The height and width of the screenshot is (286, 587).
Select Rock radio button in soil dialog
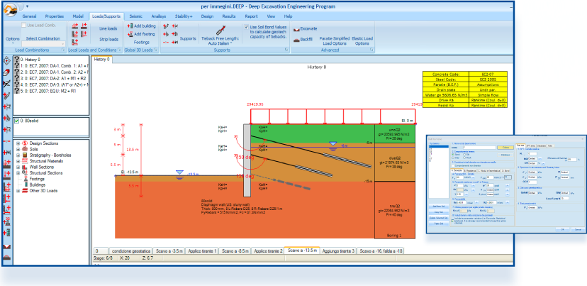coord(464,158)
